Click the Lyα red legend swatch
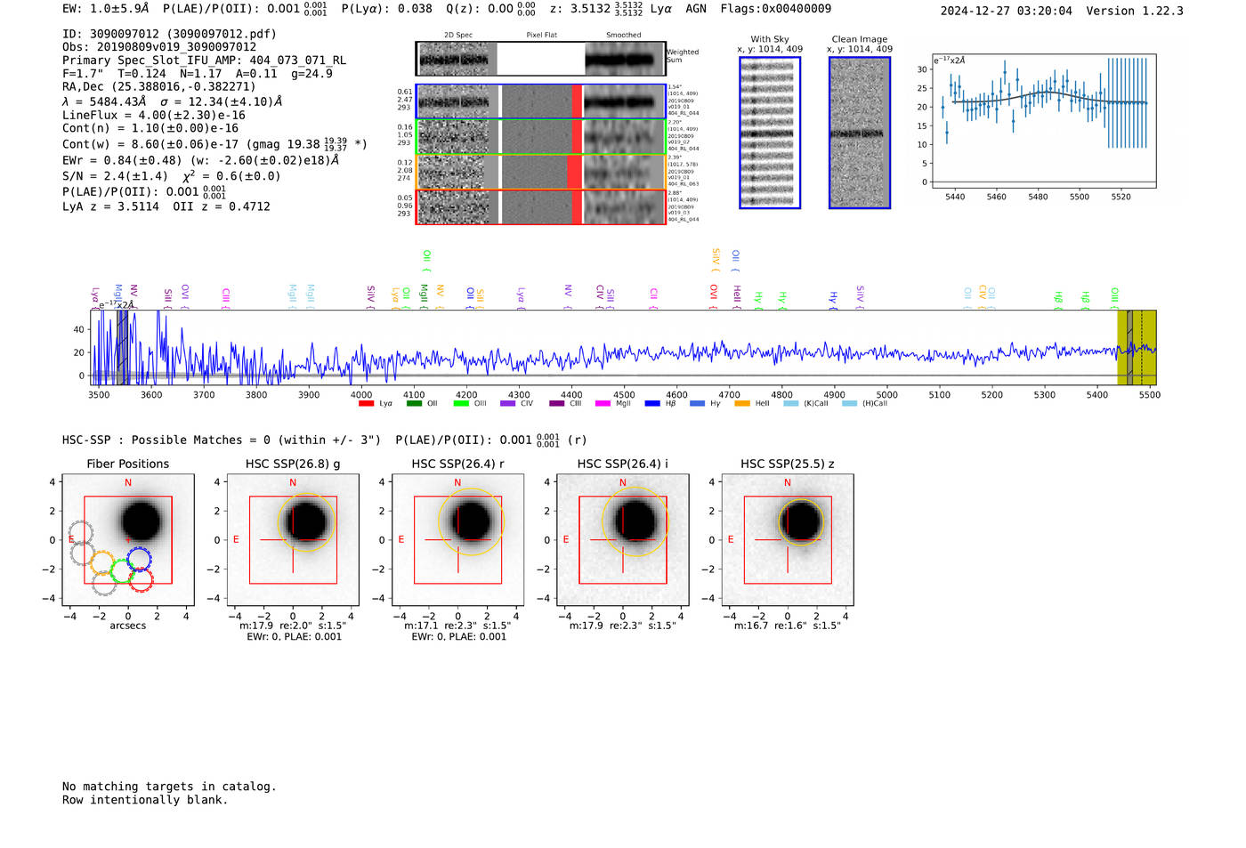Image resolution: width=1246 pixels, height=848 pixels. tap(366, 404)
